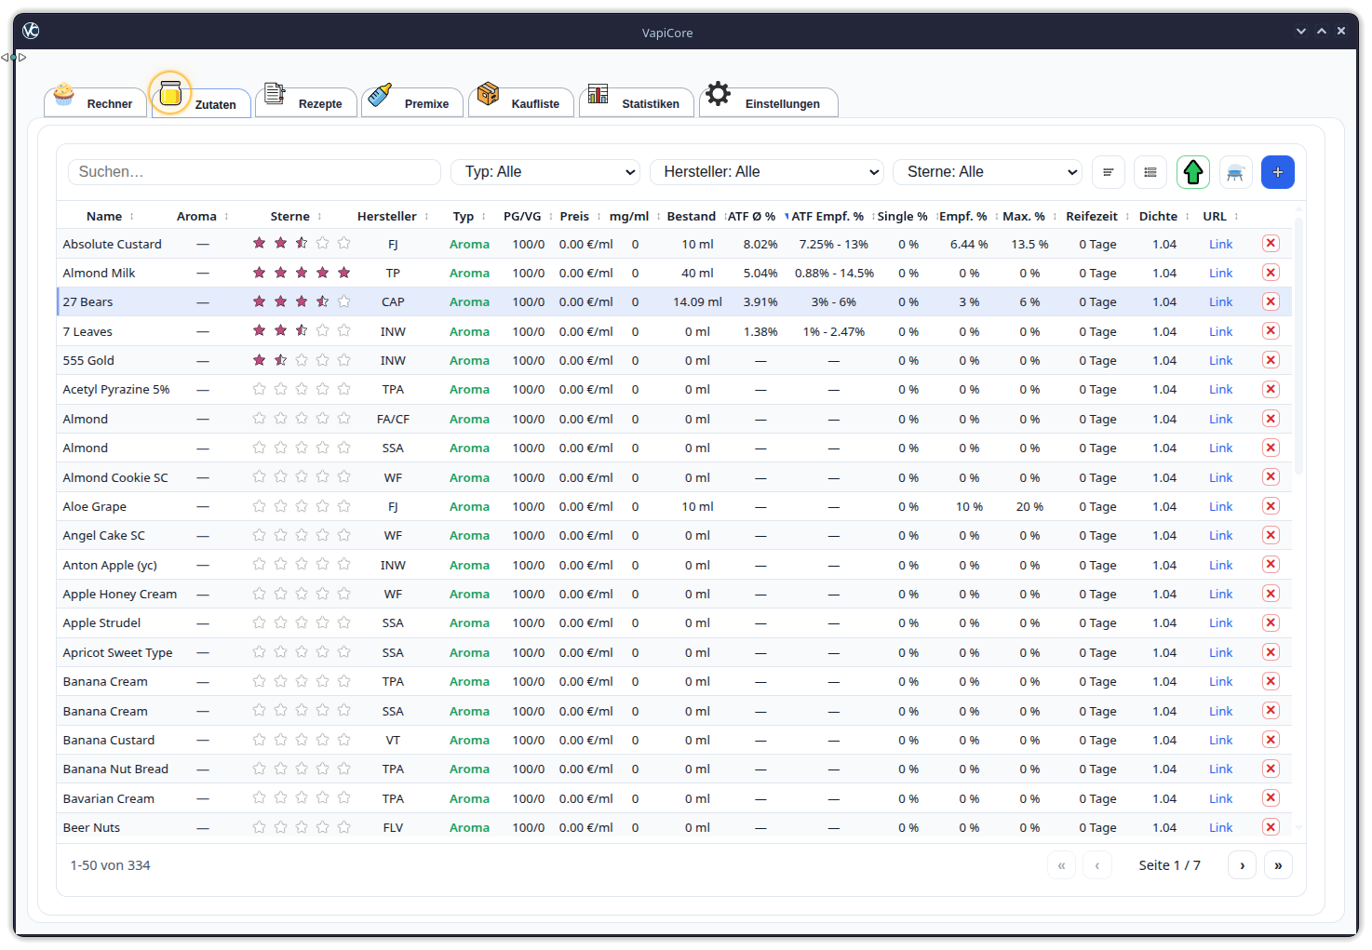The image size is (1372, 950).
Task: Click the red X for Banana Custard
Action: pos(1270,740)
